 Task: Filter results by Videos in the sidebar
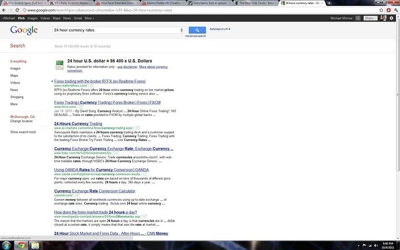point(15,83)
